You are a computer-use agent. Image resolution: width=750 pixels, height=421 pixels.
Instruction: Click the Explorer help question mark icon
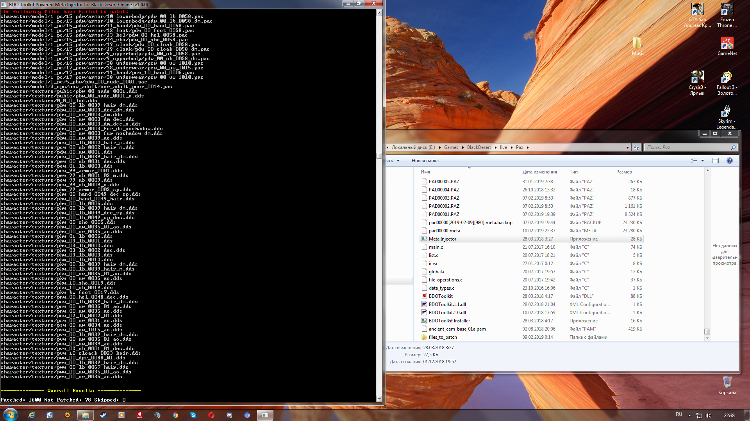[729, 161]
